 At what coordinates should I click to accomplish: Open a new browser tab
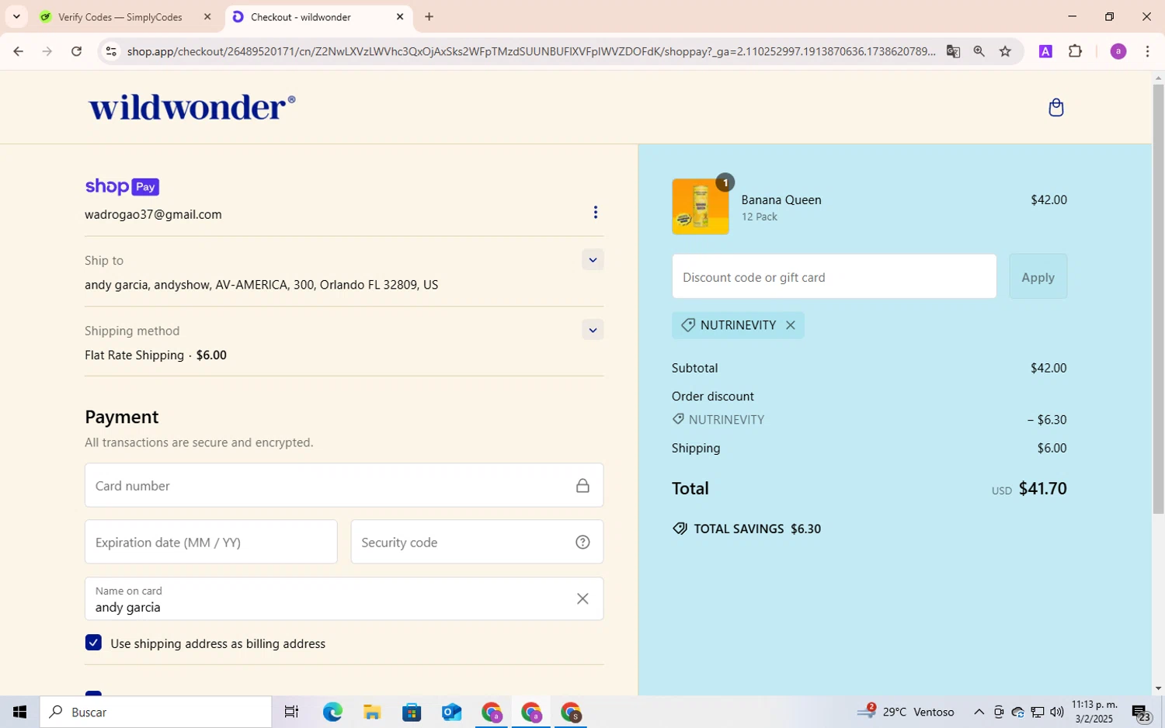429,16
